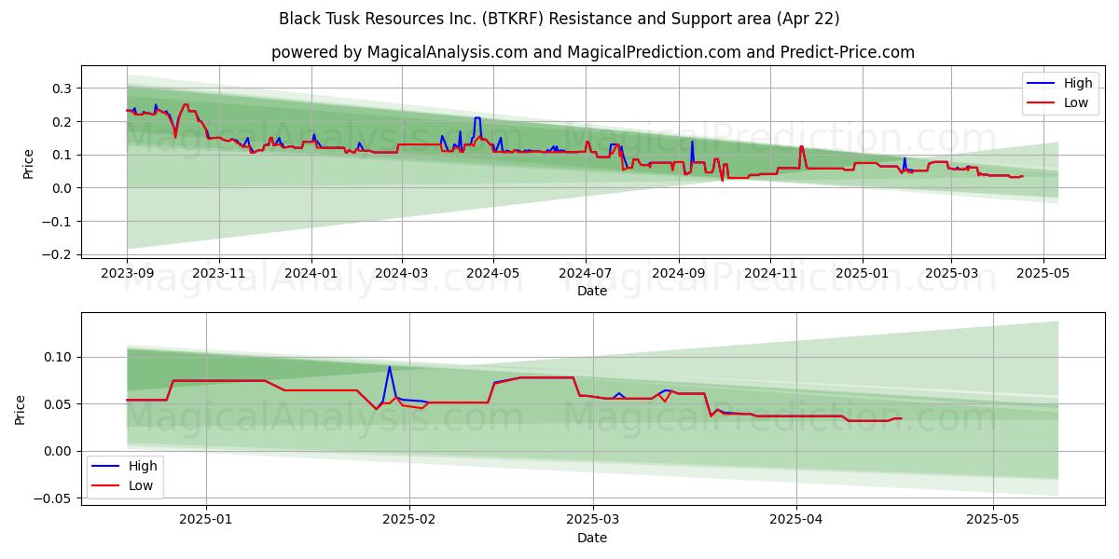
Task: Click the blue High peak near 2024-05 in top chart
Action: tap(477, 118)
